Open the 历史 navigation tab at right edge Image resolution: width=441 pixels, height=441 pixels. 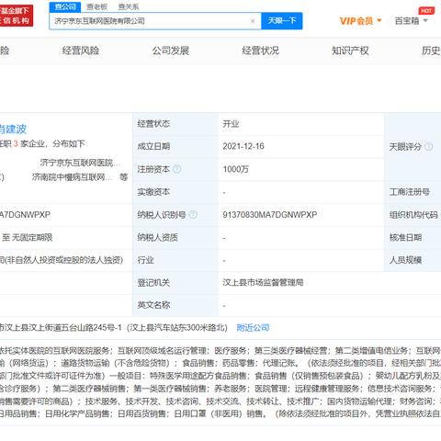[431, 51]
